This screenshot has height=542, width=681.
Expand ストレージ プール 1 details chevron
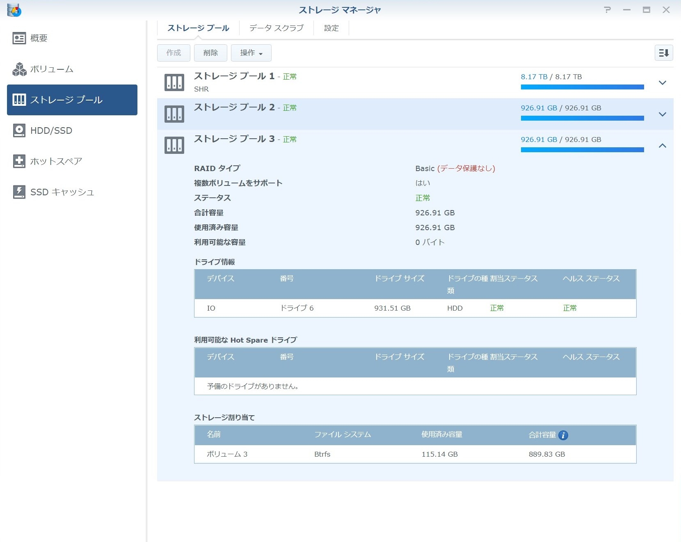[x=662, y=83]
